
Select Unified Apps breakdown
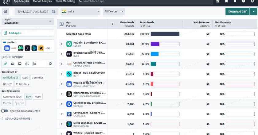11,77
